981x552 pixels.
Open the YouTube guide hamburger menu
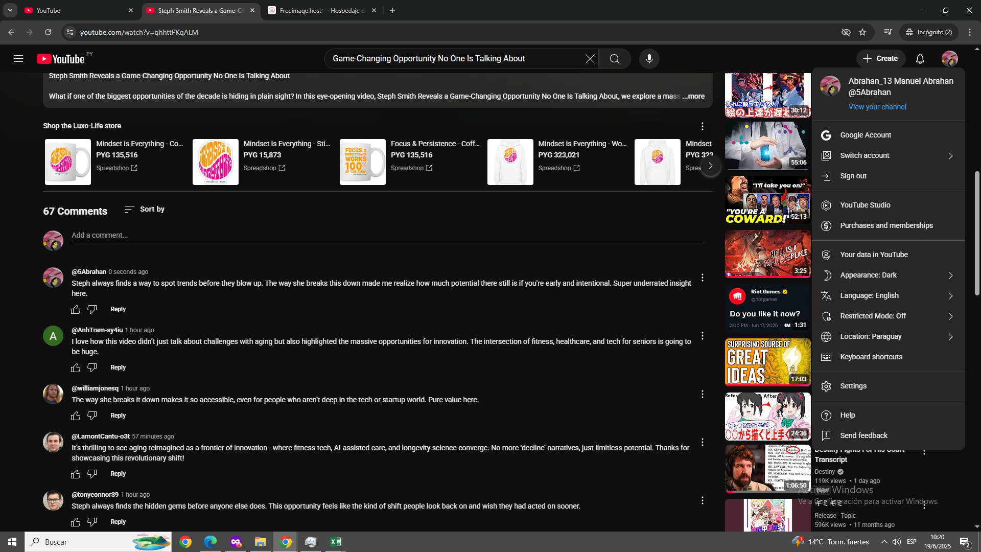(18, 59)
